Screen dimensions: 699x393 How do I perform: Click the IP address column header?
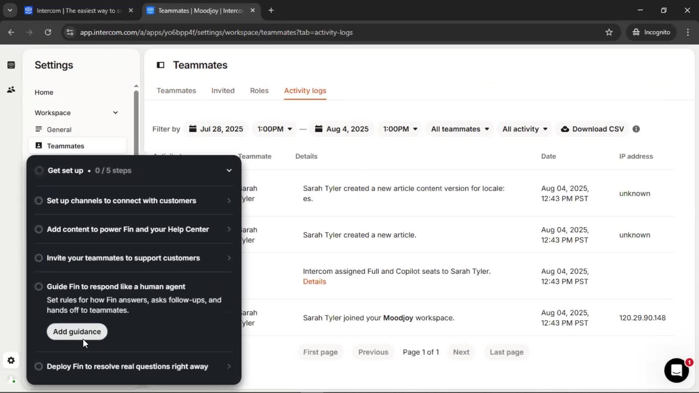pos(636,156)
